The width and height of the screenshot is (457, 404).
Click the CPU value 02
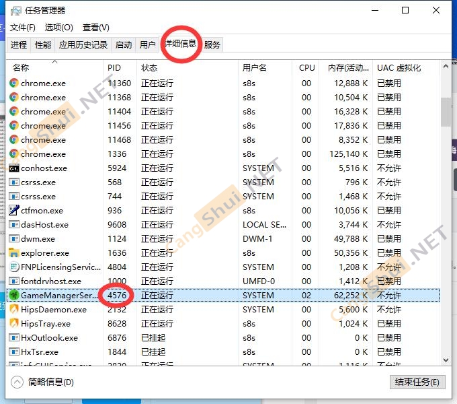pyautogui.click(x=306, y=296)
